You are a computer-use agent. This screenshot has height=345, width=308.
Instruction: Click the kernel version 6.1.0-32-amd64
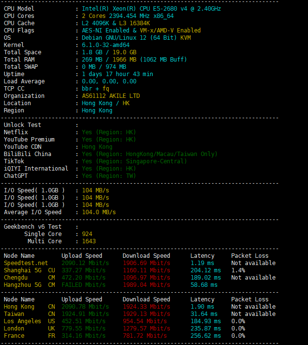tap(105, 45)
